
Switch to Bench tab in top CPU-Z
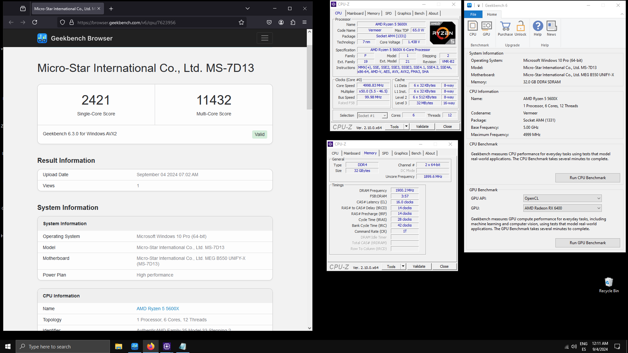point(419,13)
